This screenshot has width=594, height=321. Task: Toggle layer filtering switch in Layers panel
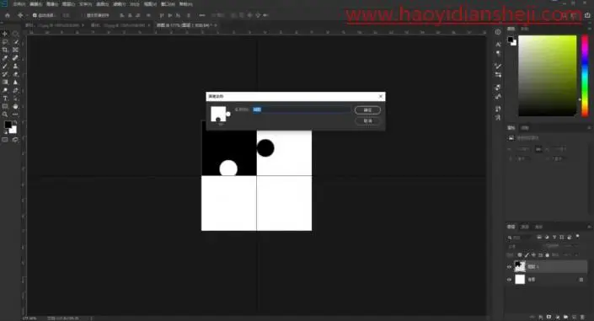point(577,236)
